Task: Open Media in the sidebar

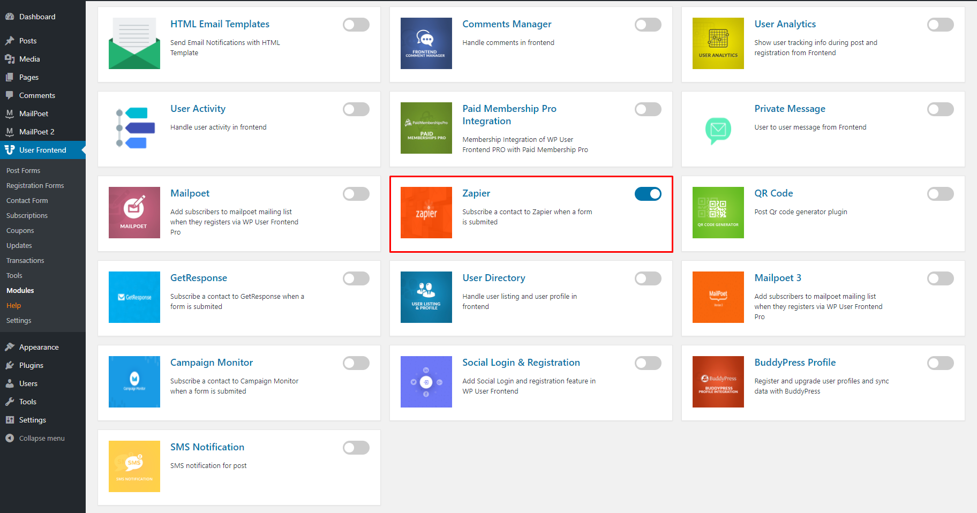Action: (x=43, y=59)
